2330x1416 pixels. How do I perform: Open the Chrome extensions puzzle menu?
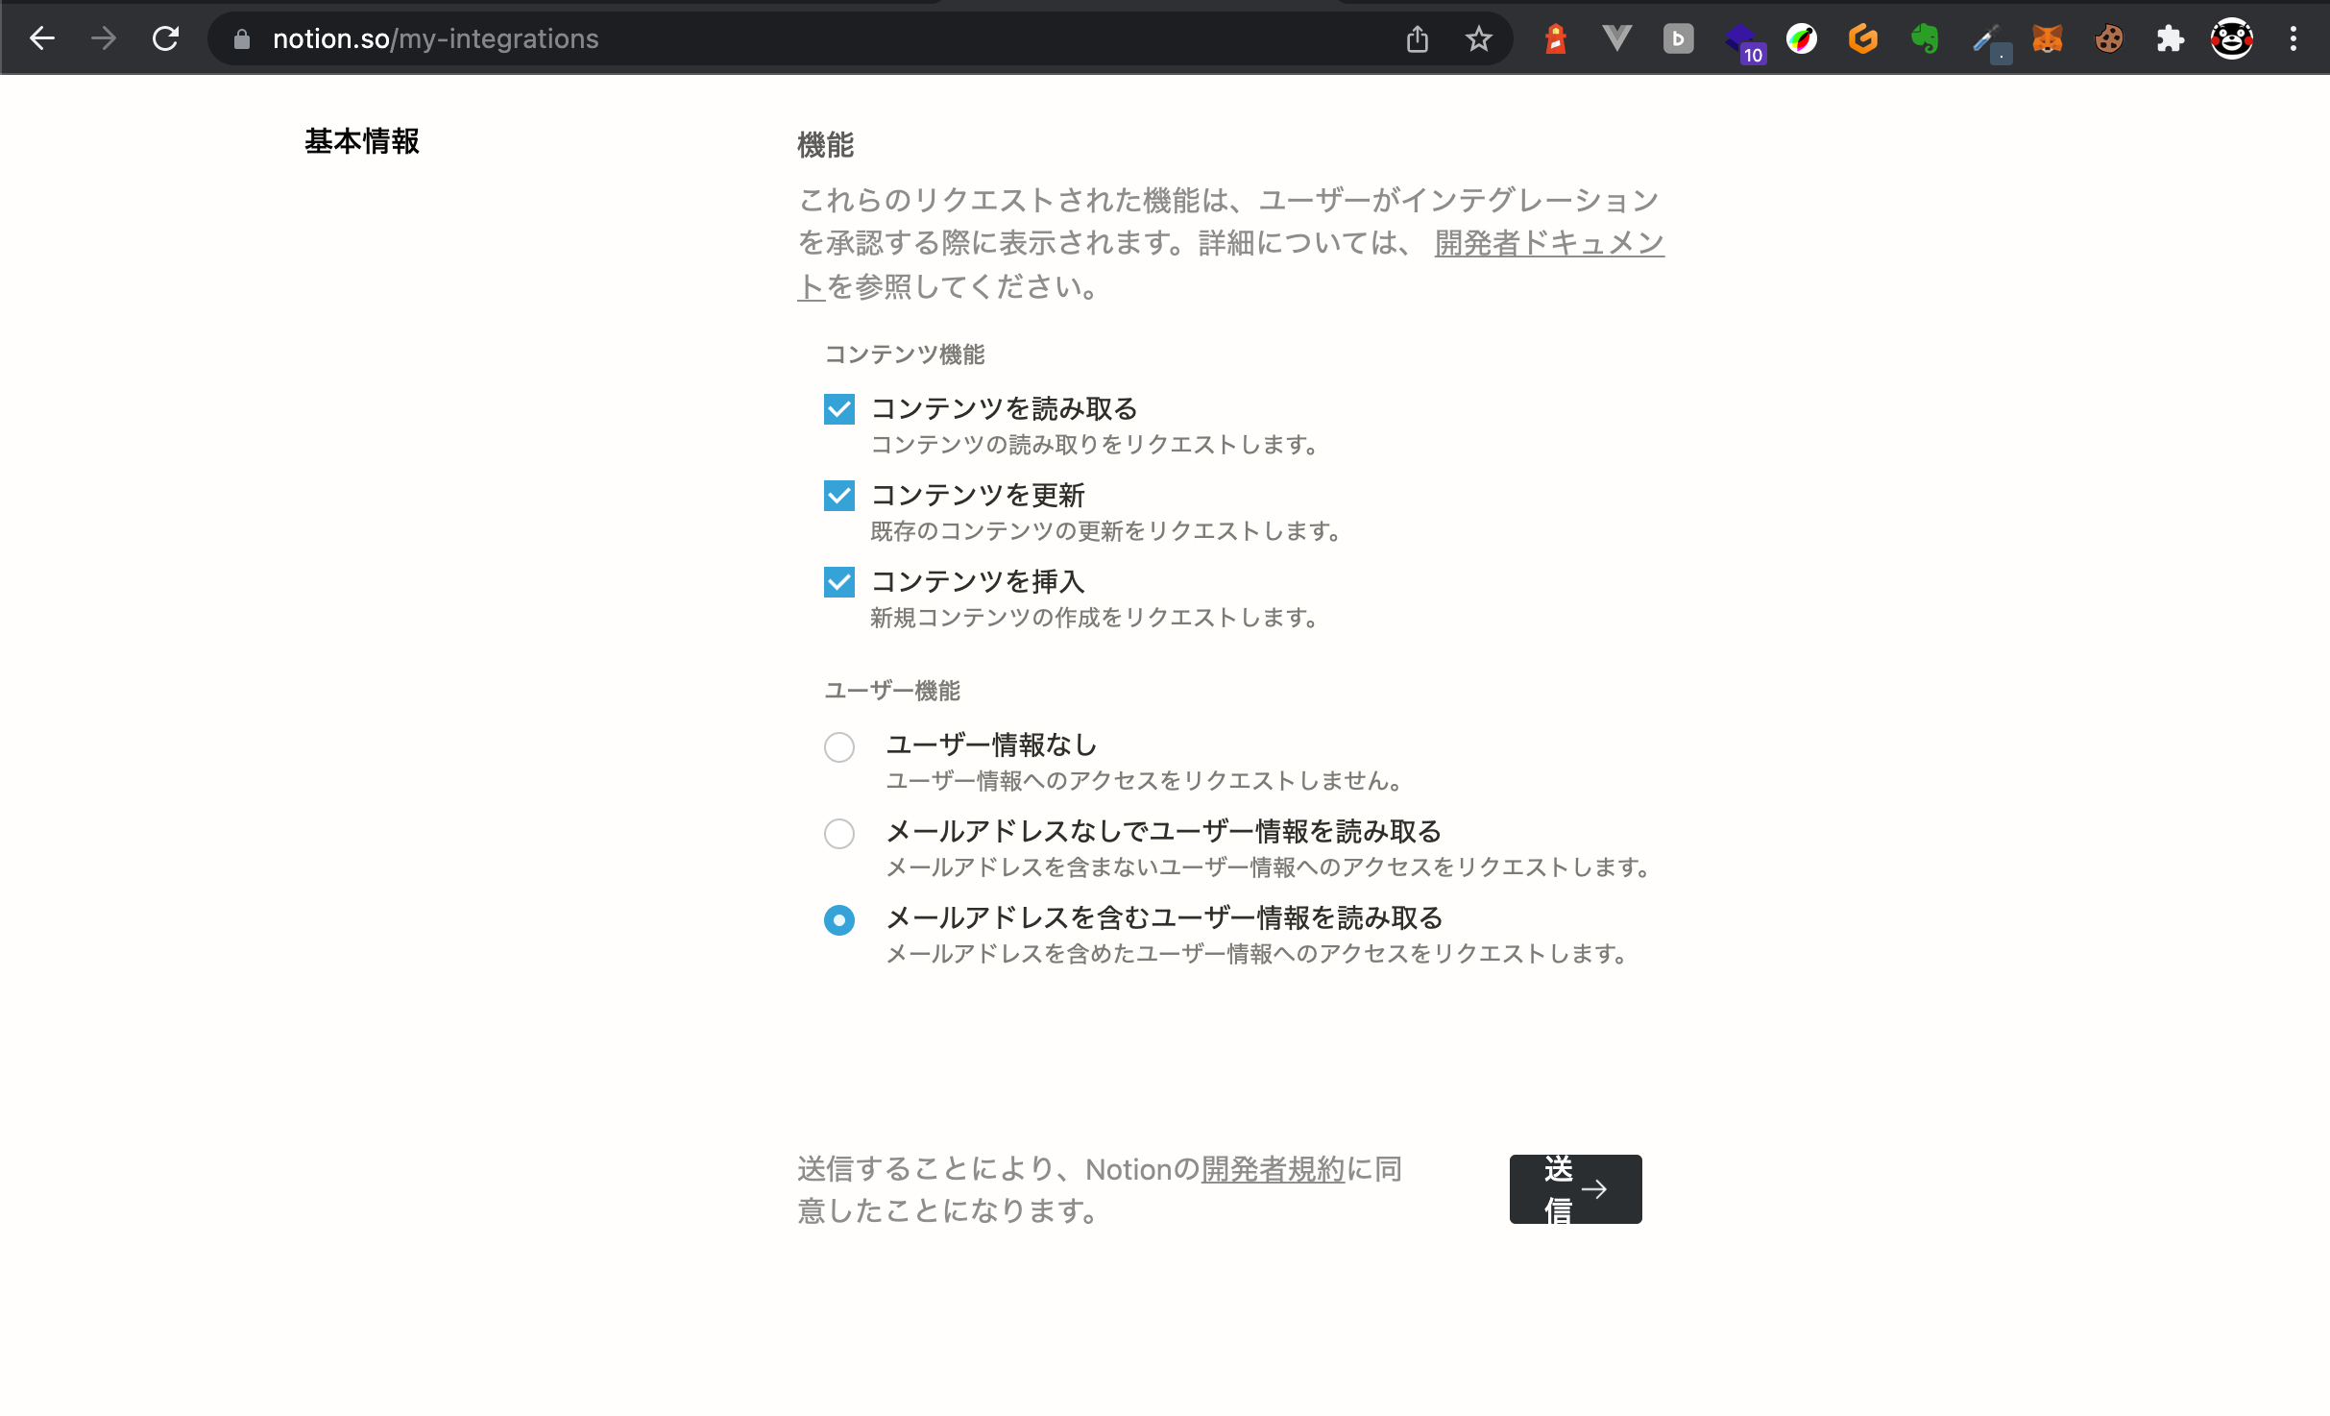coord(2171,38)
